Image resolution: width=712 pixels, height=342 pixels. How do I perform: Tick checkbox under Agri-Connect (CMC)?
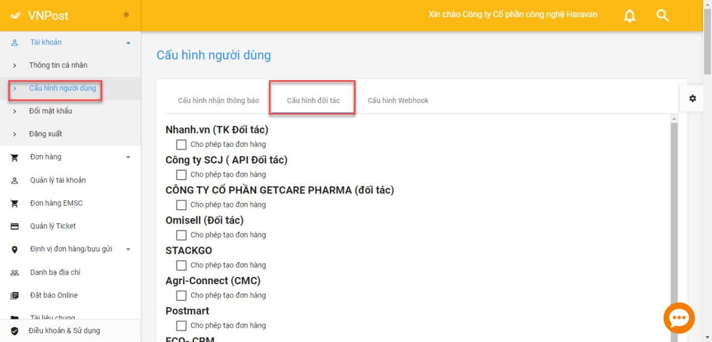pyautogui.click(x=181, y=295)
